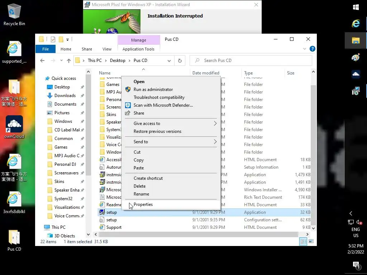367x275 pixels.
Task: Show hidden tray icons chevron
Action: (351, 213)
